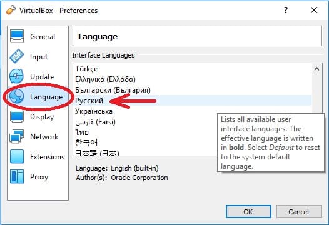Click the VirtualBox wrench title icon

(x=11, y=10)
